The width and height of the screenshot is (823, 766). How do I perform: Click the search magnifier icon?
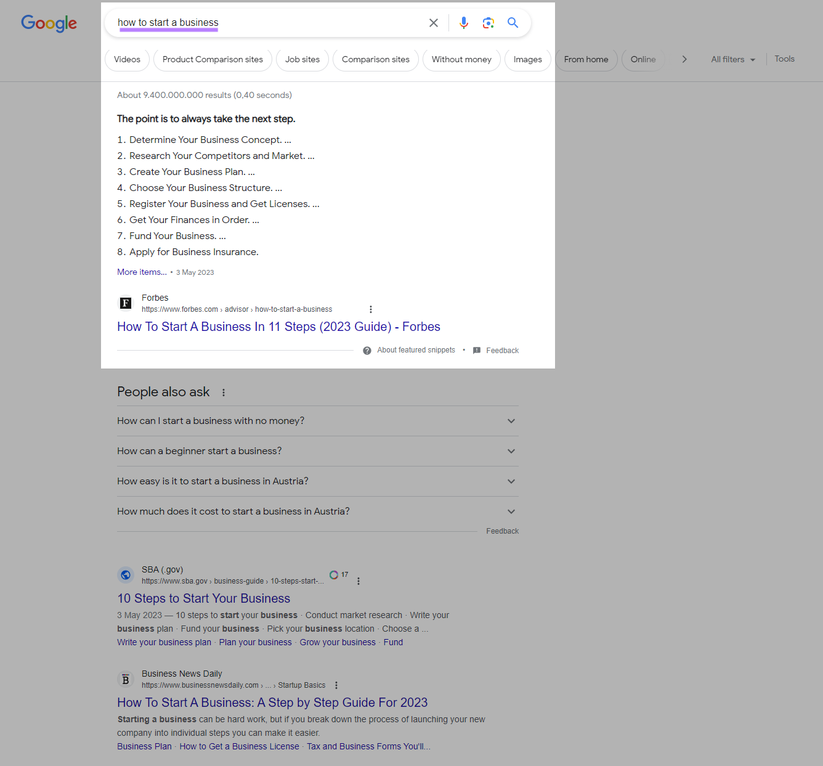coord(513,22)
